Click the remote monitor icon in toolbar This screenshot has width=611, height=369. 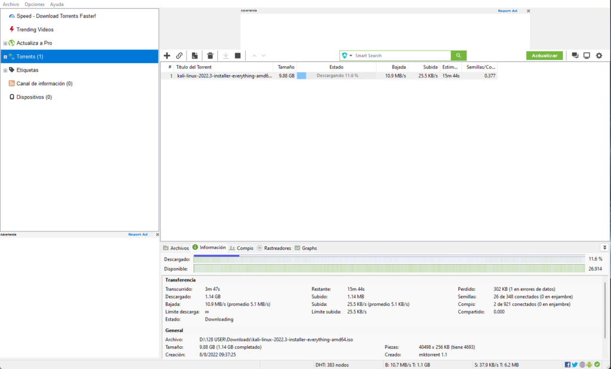coord(587,55)
